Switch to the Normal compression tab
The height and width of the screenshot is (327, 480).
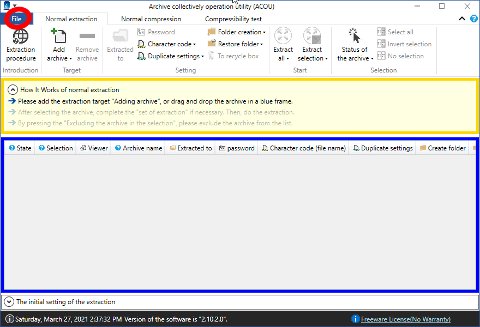pyautogui.click(x=151, y=19)
